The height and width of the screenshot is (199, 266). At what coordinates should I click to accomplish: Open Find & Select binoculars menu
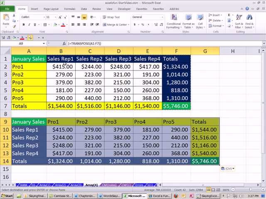pos(249,21)
